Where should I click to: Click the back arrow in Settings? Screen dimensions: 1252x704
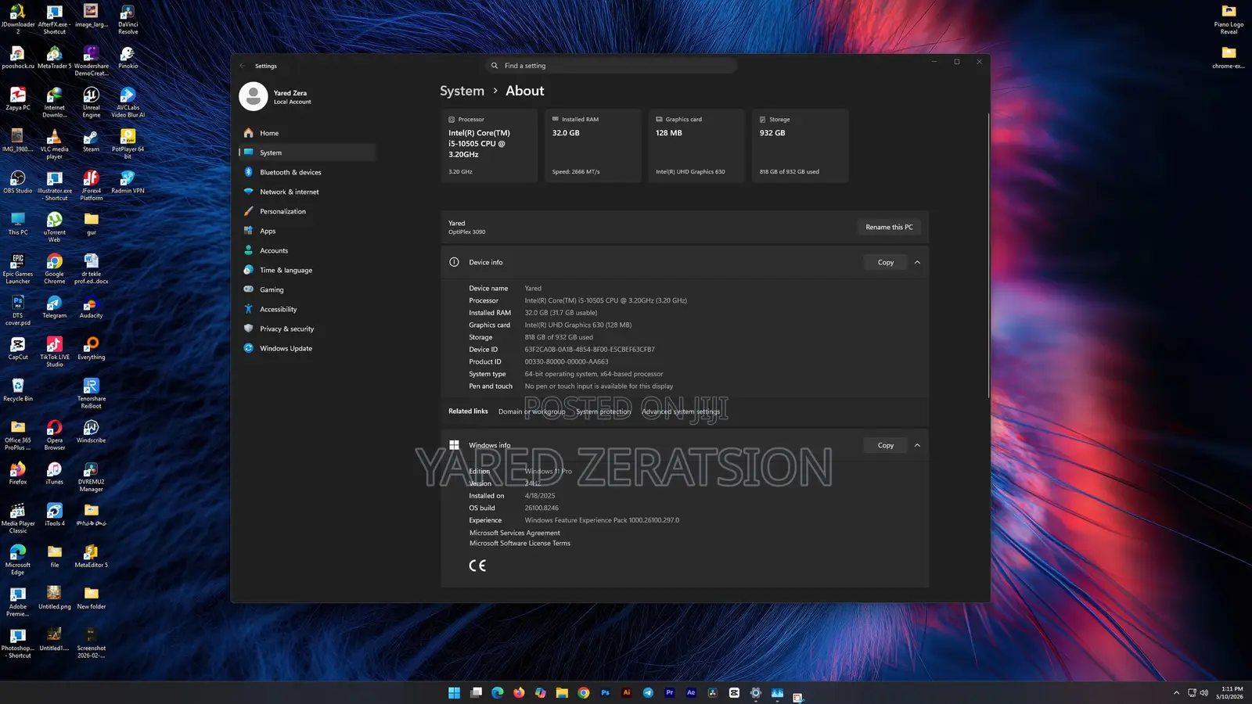coord(243,66)
